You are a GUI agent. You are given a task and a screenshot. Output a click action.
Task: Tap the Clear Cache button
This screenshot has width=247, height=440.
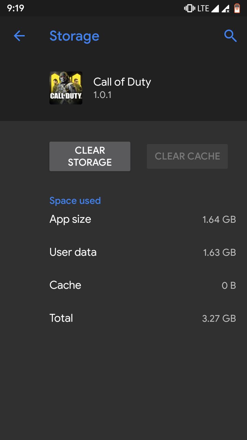tap(187, 156)
